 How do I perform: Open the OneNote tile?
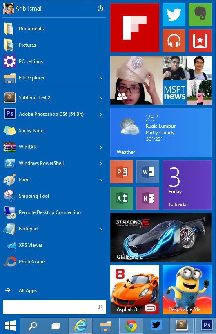[x=148, y=198]
